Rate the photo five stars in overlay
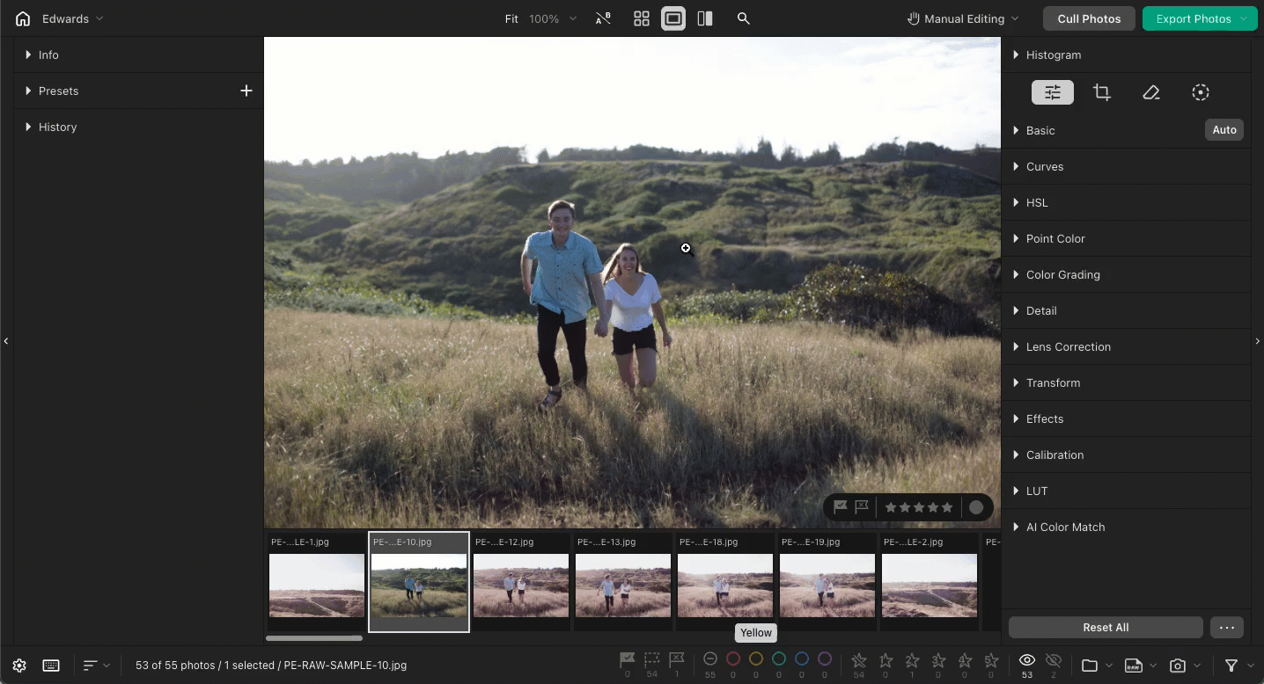The width and height of the screenshot is (1264, 684). pyautogui.click(x=947, y=507)
